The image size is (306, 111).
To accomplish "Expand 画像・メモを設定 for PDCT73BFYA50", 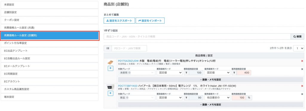I will [211, 104].
